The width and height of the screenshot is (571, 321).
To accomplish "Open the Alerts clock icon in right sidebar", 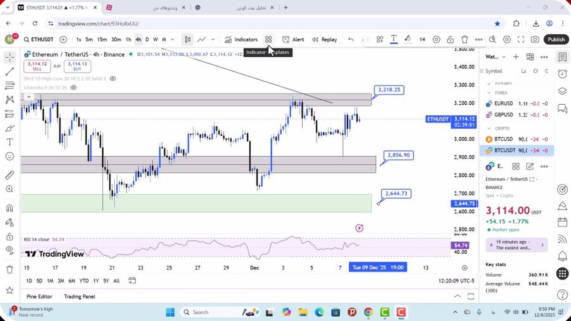I will (562, 73).
